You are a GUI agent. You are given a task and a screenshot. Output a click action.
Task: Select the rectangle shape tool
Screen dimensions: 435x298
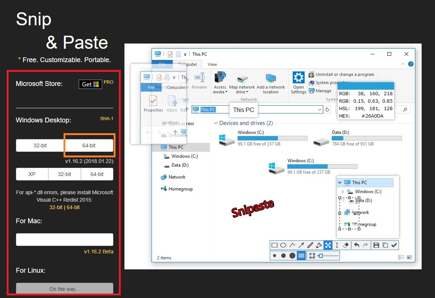tap(275, 245)
